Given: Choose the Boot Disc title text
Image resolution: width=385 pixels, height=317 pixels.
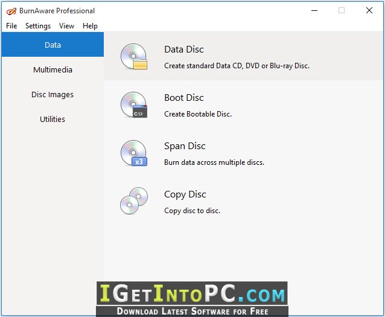Looking at the screenshot, I should tap(184, 98).
